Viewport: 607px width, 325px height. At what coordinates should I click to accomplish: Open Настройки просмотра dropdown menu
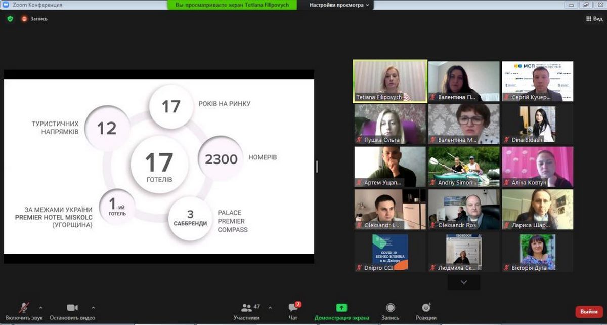pos(339,5)
